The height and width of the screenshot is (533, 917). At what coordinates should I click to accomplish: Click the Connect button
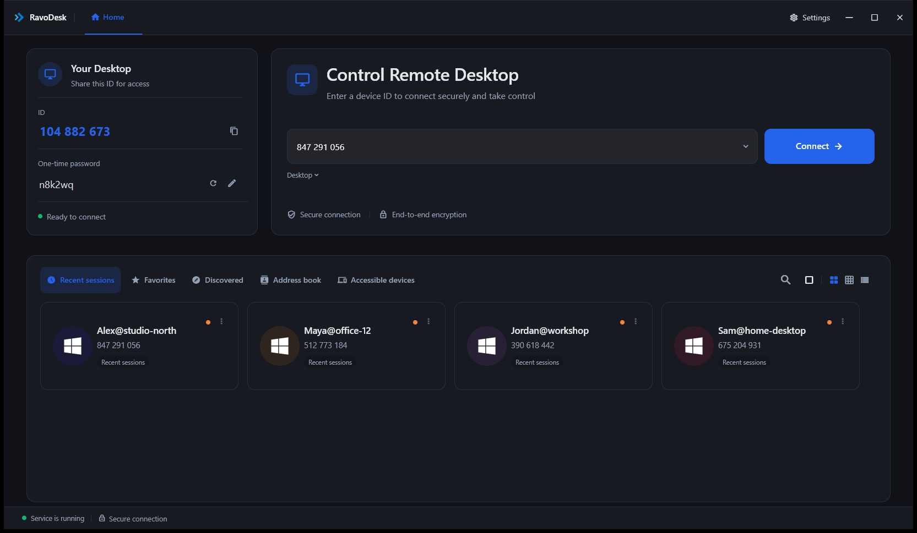tap(819, 146)
